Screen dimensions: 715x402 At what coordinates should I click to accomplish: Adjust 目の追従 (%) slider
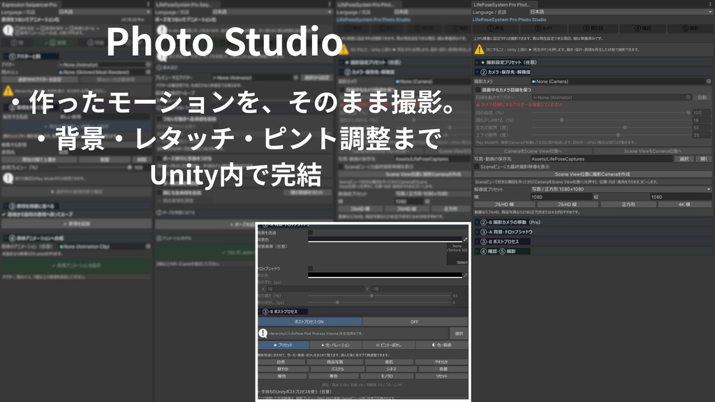(x=610, y=112)
